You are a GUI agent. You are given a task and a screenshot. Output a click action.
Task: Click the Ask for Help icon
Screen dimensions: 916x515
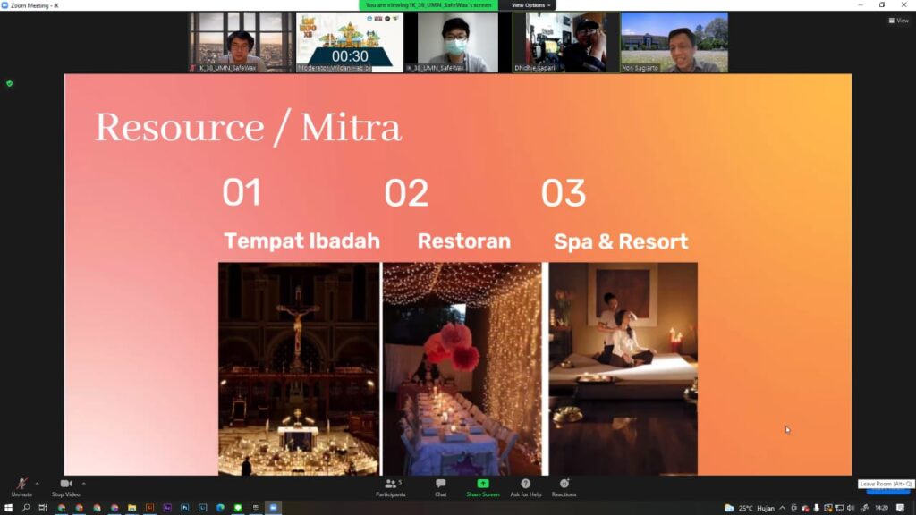pyautogui.click(x=525, y=485)
